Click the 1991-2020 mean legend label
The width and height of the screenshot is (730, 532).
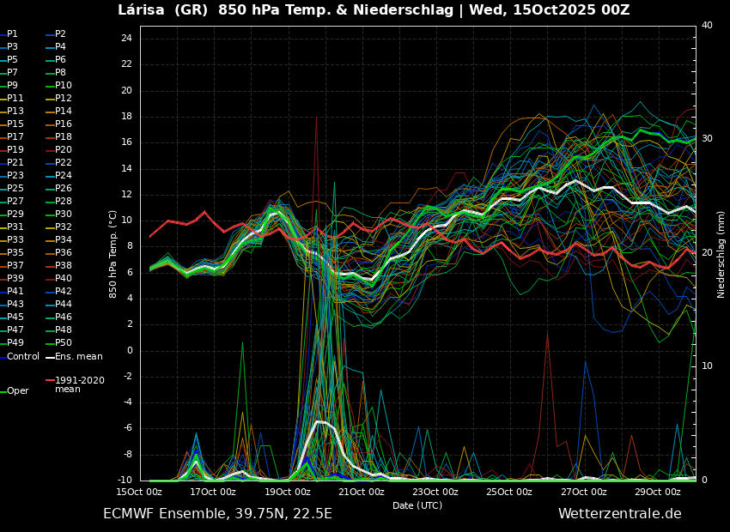tap(79, 384)
